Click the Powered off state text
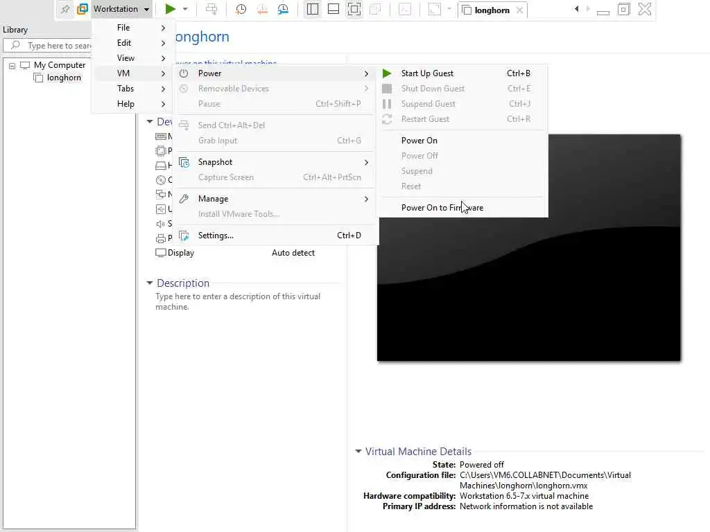 pos(481,465)
